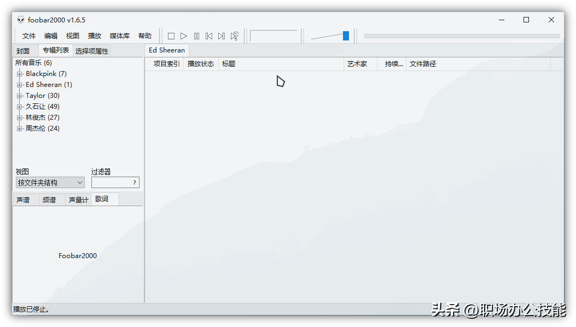This screenshot has height=327, width=576.
Task: Maximize the foobar2000 window
Action: 526,20
